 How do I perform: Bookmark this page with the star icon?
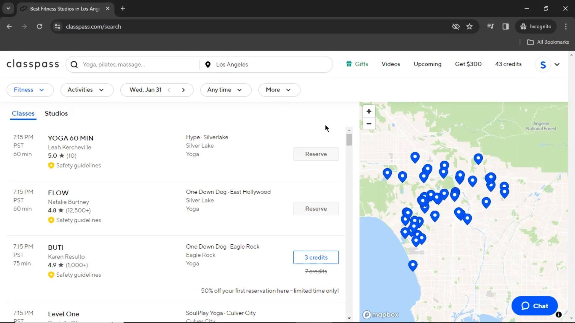coord(469,27)
